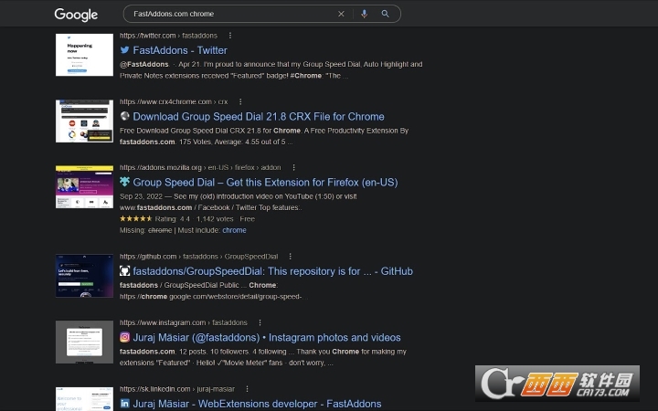Click the Firefox add-ons puzzle favicon
658x411 pixels.
click(x=124, y=182)
